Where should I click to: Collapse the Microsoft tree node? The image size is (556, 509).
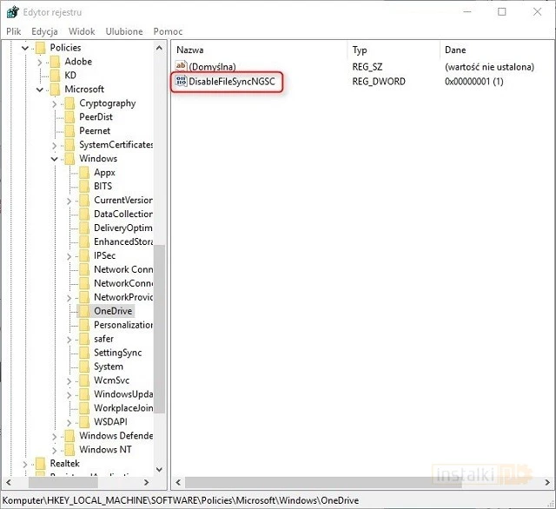click(39, 89)
